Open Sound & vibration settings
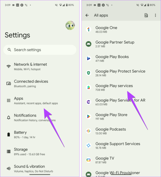 pos(40,169)
